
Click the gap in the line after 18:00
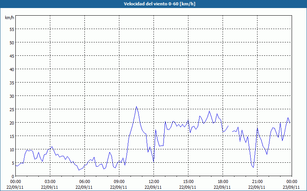pos(230,129)
